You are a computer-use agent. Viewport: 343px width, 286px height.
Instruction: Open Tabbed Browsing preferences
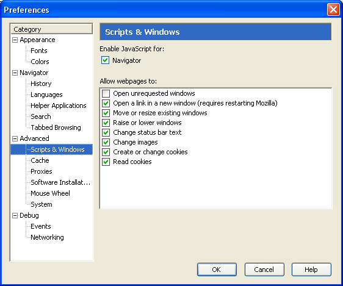point(56,127)
